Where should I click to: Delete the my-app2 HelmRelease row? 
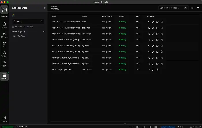(x=162, y=58)
